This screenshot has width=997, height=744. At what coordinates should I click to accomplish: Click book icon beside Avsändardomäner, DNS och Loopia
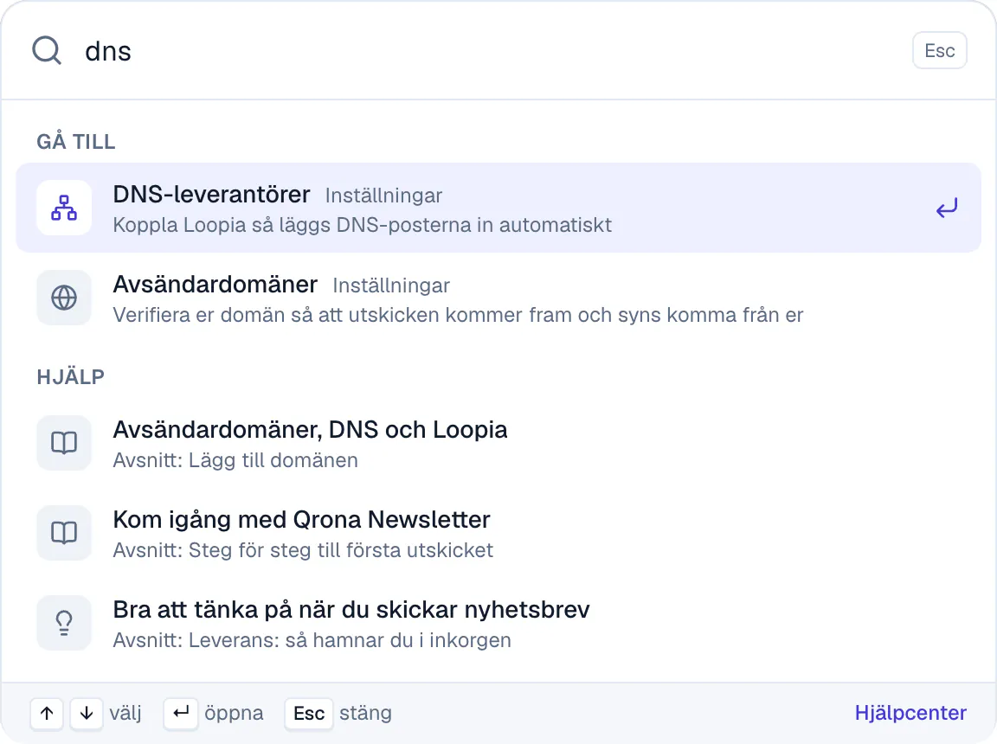click(64, 443)
